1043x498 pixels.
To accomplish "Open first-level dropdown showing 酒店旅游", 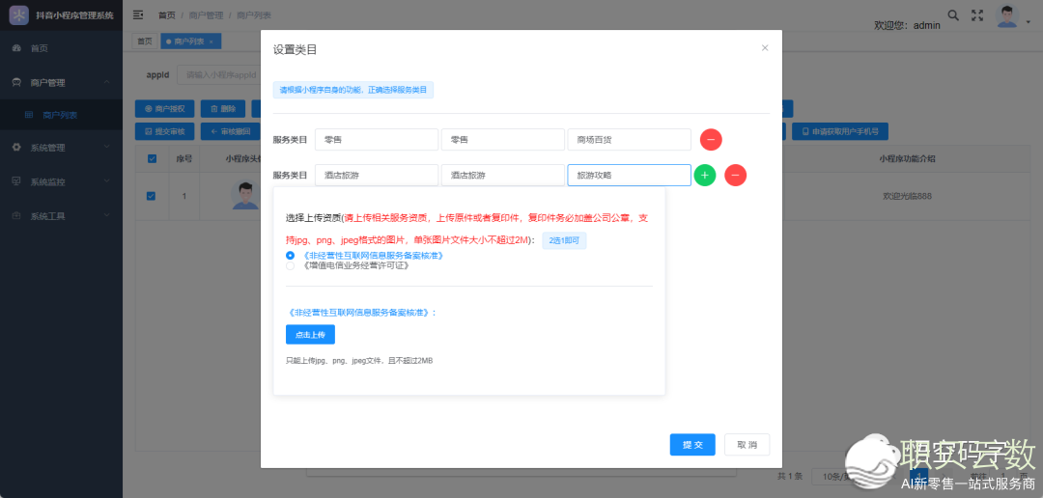I will point(377,176).
